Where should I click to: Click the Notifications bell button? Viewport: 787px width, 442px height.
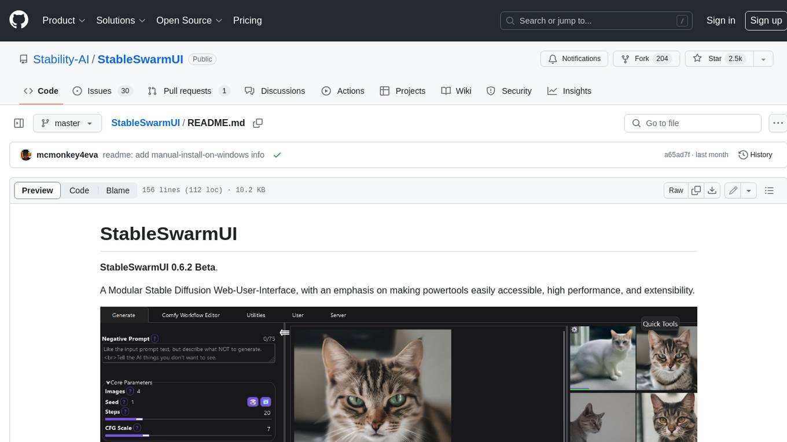pyautogui.click(x=575, y=59)
